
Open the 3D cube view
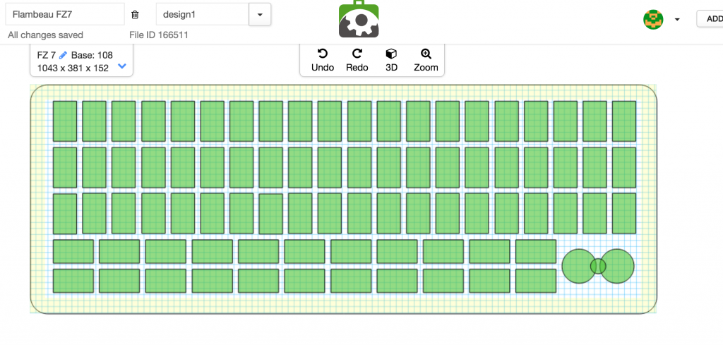coord(391,60)
